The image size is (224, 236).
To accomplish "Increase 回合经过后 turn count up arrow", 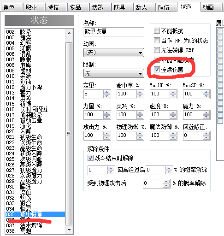I will click(x=111, y=168).
